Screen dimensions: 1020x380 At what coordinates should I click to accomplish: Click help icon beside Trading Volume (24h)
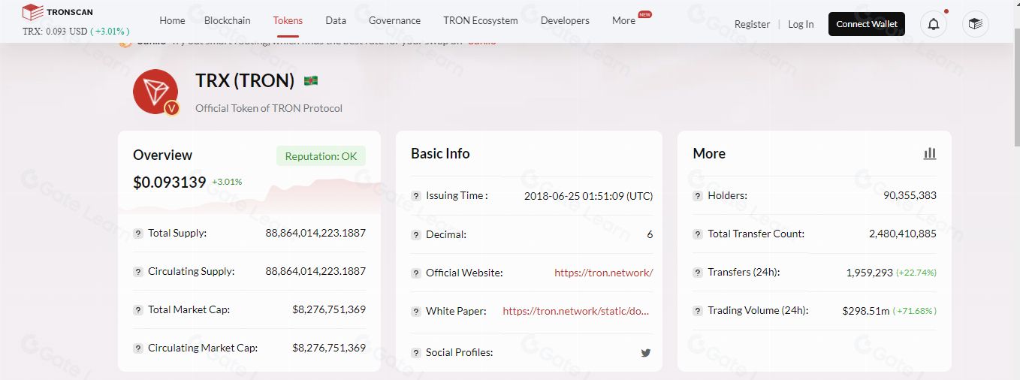[698, 310]
